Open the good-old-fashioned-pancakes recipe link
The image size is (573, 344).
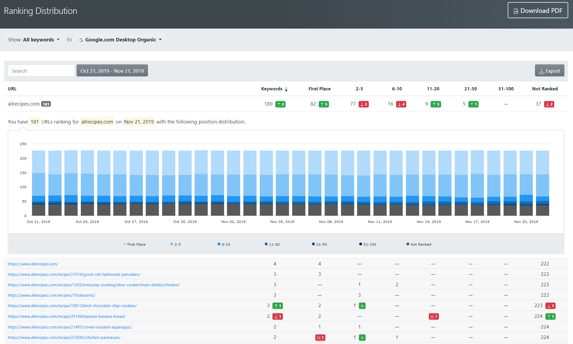tap(74, 274)
